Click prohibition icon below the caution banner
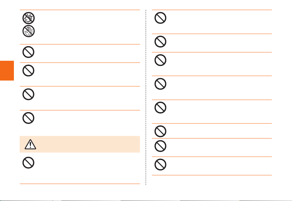 (x=28, y=163)
